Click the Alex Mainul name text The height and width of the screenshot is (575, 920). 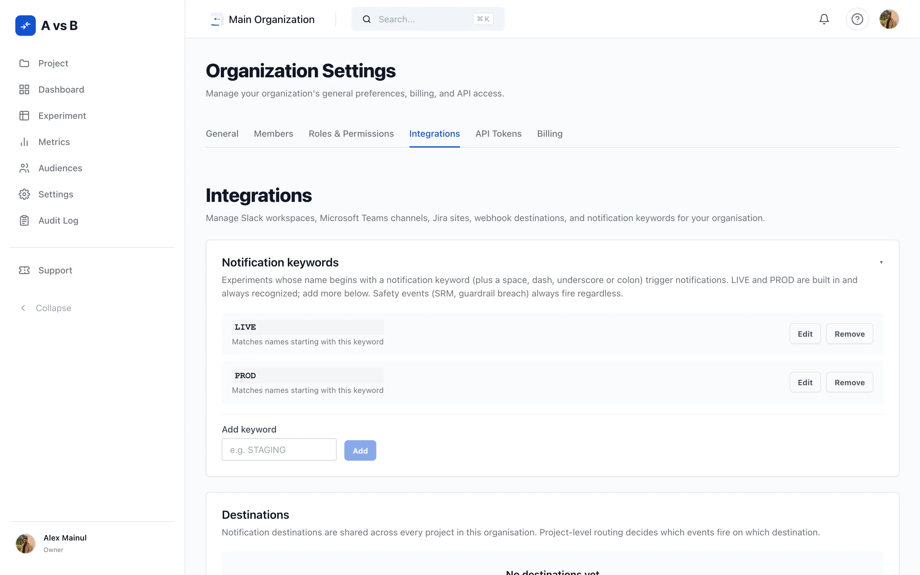tap(65, 538)
